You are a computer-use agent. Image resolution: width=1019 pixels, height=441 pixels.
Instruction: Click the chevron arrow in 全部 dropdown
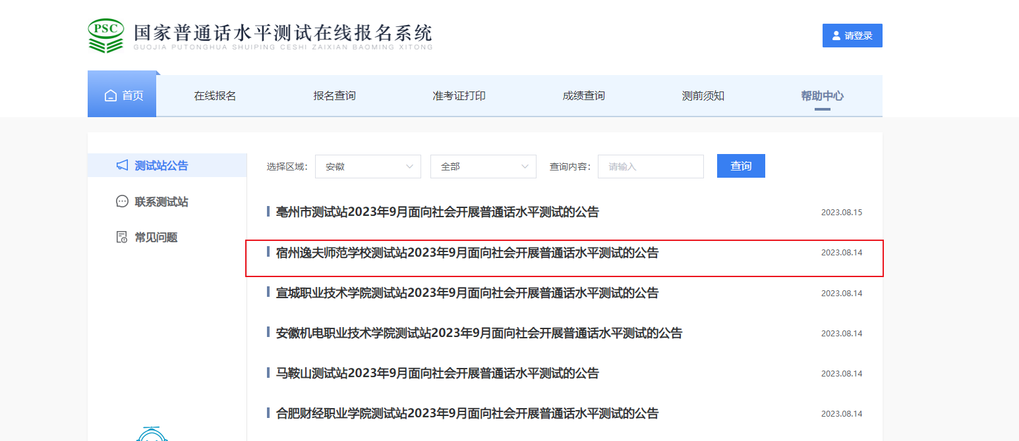point(525,167)
